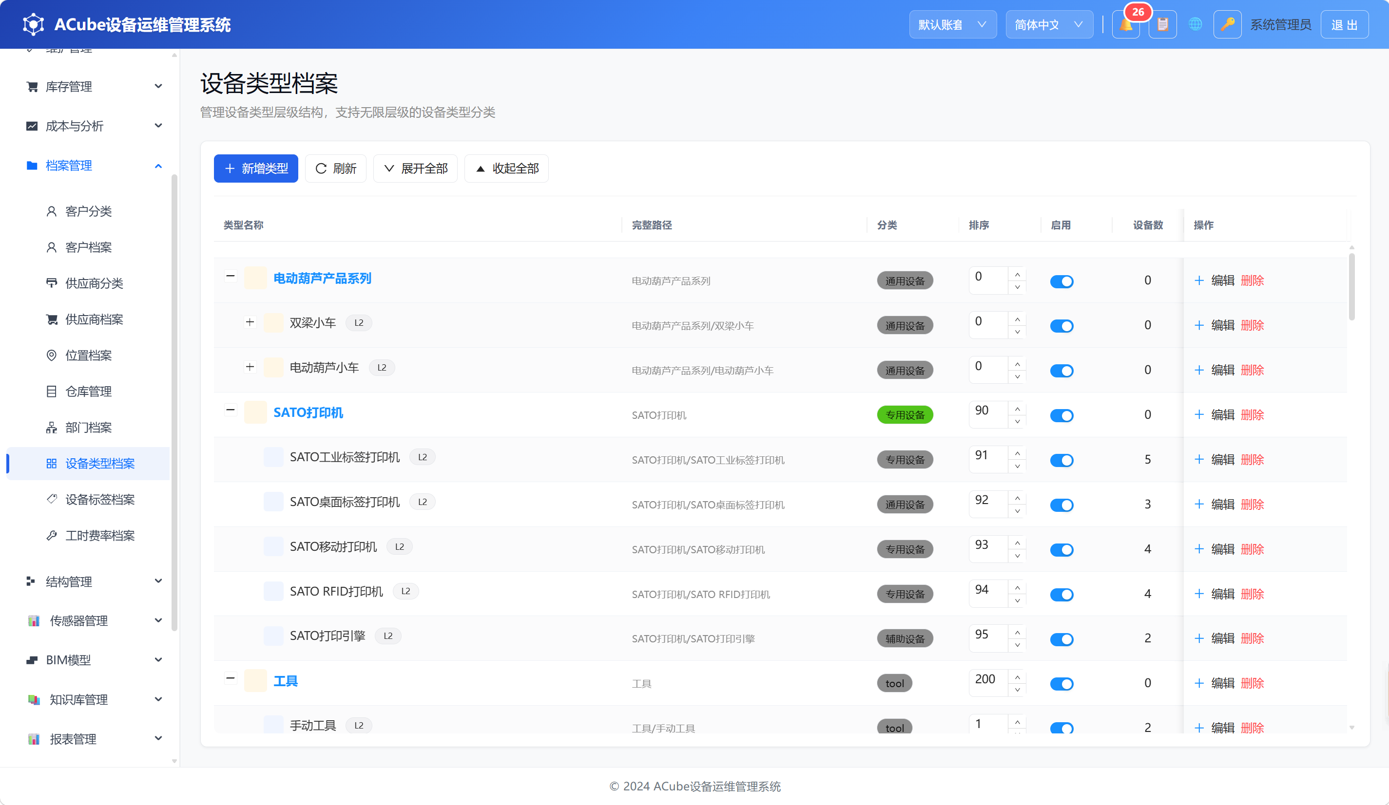Collapse the 电动葫芦产品系列 tree node
Screen dimensions: 1389x805
[231, 276]
